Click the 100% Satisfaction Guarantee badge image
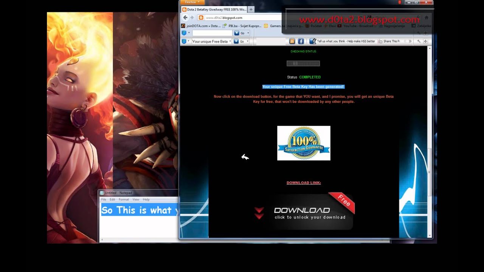The height and width of the screenshot is (272, 484). 304,143
